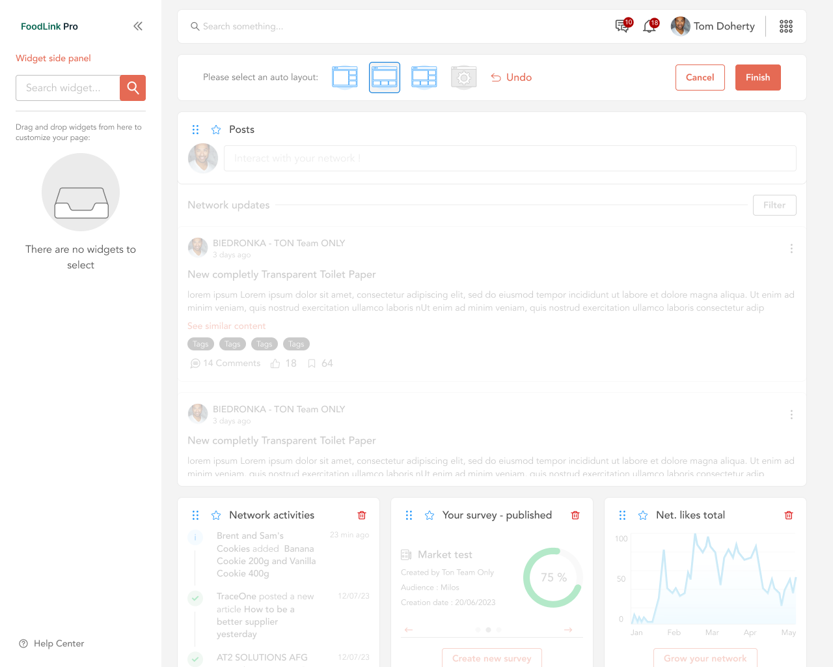Select the second highlighted auto layout option
The image size is (833, 667).
385,78
